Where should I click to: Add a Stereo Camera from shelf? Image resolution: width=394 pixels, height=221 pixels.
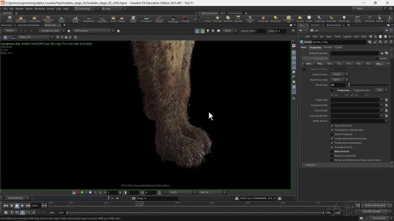(x=357, y=19)
